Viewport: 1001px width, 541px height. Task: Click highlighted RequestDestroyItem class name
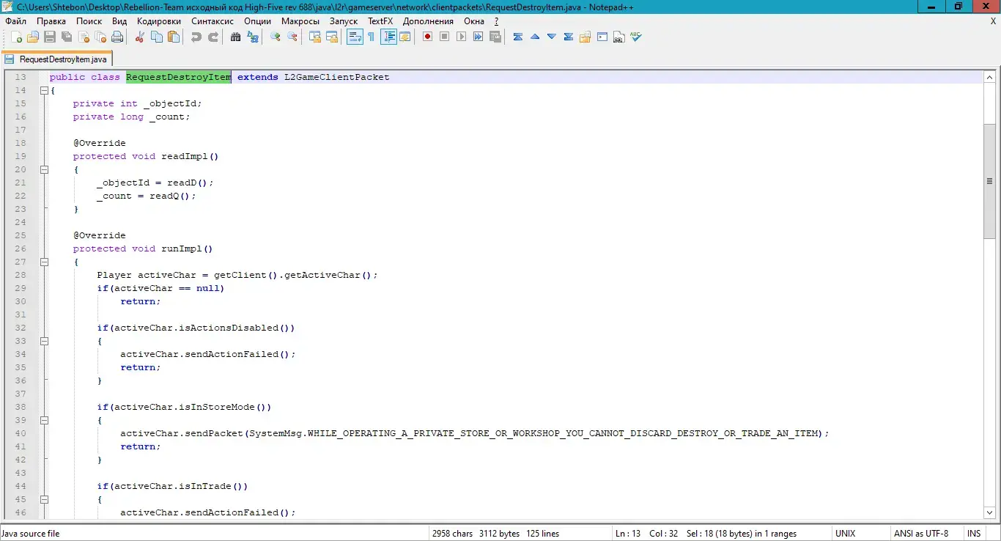(x=179, y=77)
